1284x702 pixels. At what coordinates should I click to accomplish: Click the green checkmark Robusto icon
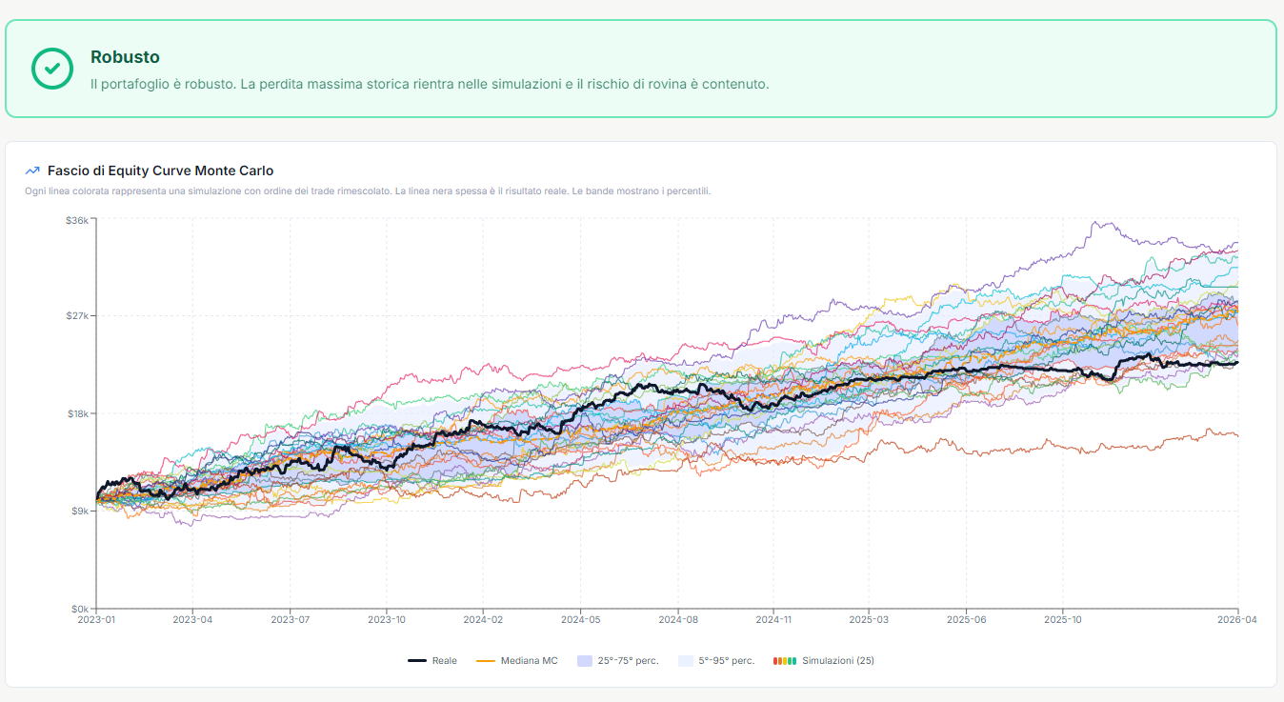pyautogui.click(x=52, y=69)
